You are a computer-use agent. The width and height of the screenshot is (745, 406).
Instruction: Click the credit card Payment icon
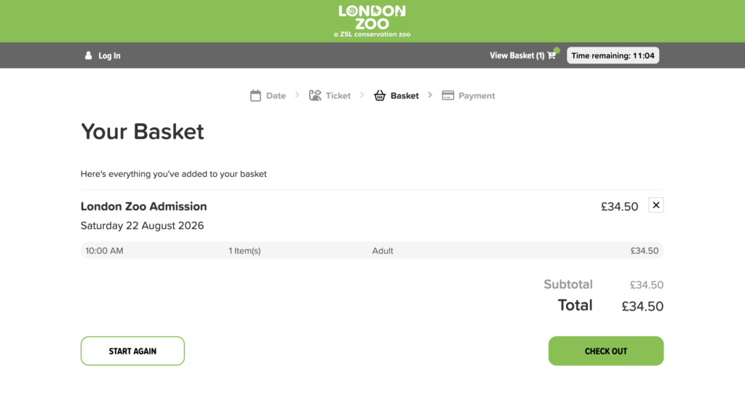[447, 95]
